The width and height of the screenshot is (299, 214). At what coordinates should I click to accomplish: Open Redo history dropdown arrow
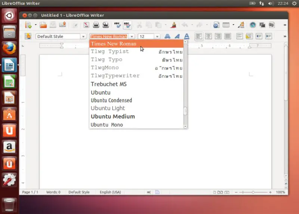click(x=207, y=25)
